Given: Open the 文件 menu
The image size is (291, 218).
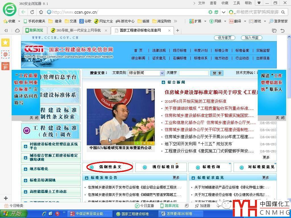Looking at the screenshot, I should pyautogui.click(x=201, y=3).
